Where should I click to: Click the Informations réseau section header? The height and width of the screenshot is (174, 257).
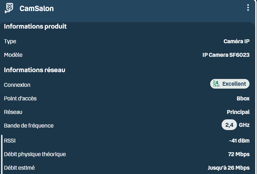click(34, 70)
